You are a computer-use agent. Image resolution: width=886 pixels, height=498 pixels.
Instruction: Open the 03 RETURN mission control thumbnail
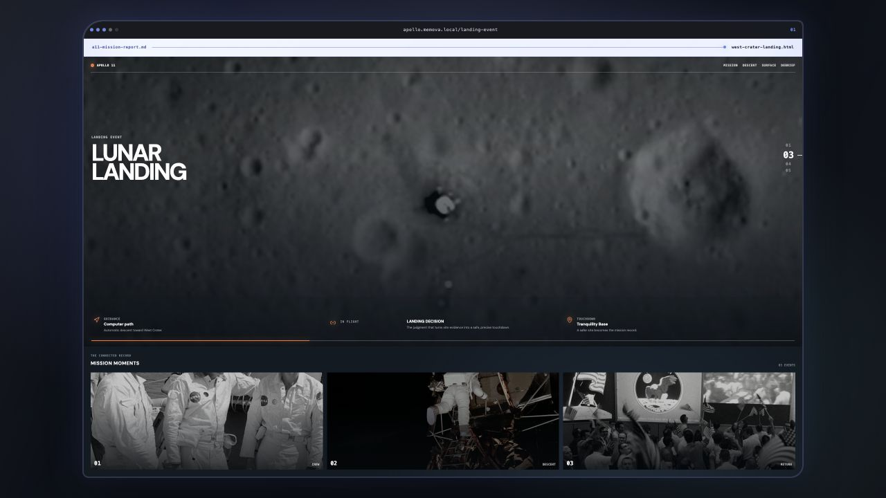point(679,421)
